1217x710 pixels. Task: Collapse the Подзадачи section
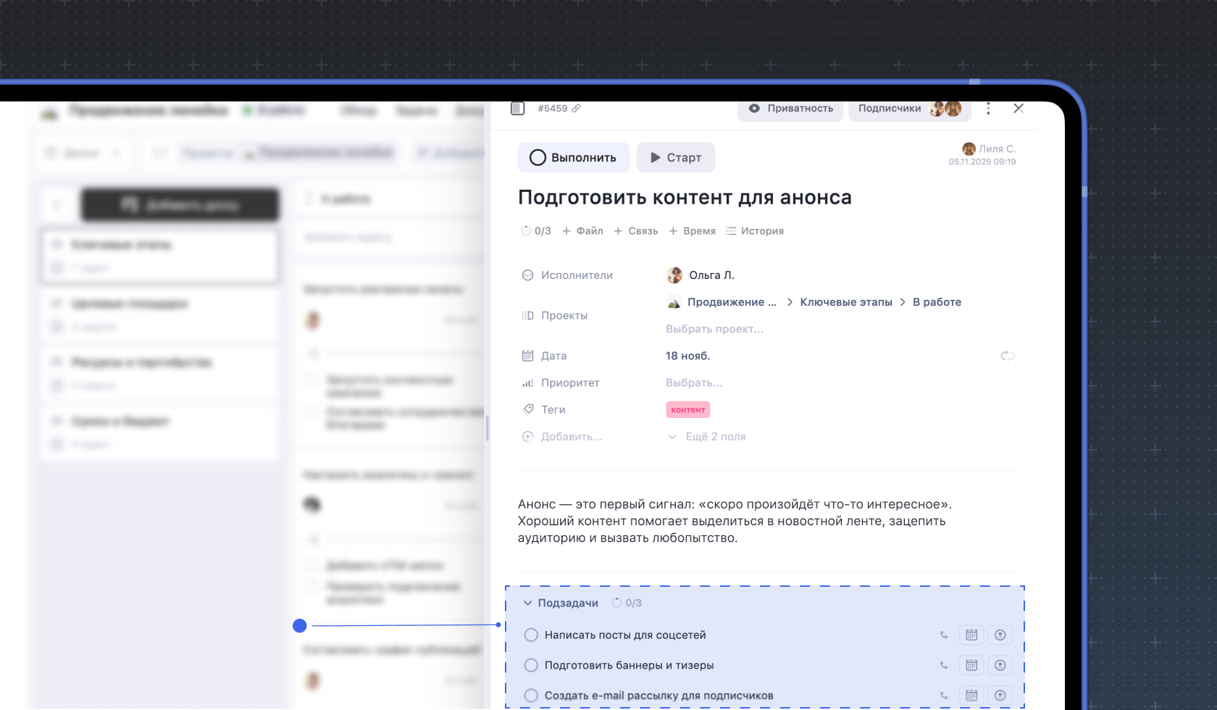(x=527, y=602)
